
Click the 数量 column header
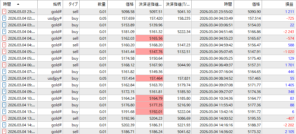(102, 4)
